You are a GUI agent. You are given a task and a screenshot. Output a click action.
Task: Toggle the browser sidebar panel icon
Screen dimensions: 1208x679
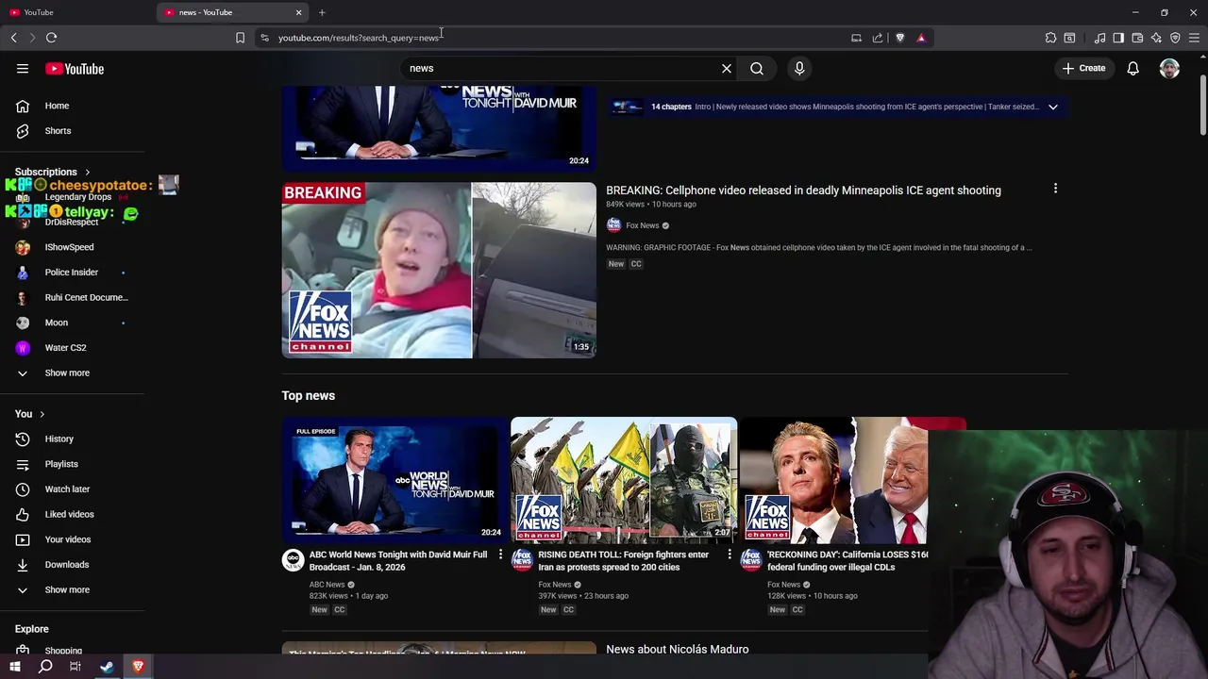(1118, 38)
